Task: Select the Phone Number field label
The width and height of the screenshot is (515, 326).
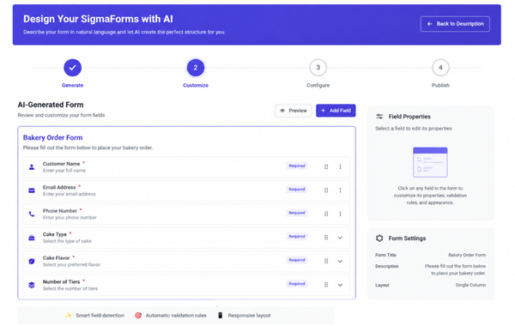Action: tap(60, 211)
